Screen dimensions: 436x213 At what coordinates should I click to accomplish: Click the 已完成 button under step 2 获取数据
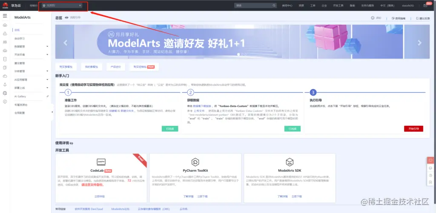[292, 128]
